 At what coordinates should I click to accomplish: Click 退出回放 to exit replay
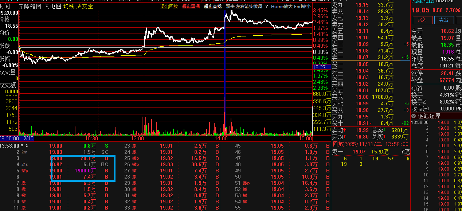[169, 6]
